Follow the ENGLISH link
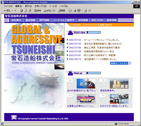 76,25
